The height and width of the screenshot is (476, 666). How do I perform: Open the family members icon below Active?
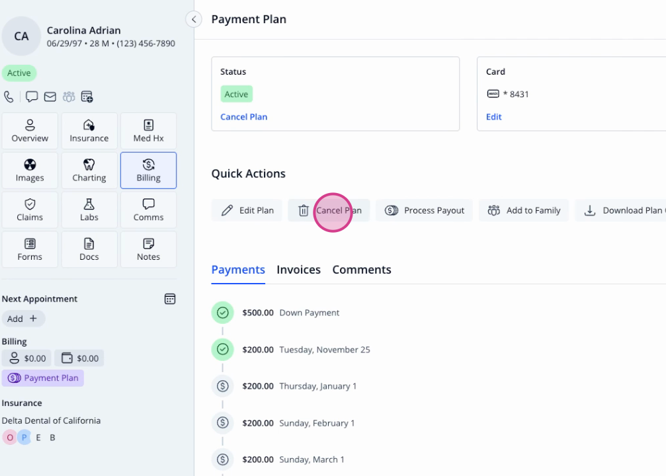69,97
